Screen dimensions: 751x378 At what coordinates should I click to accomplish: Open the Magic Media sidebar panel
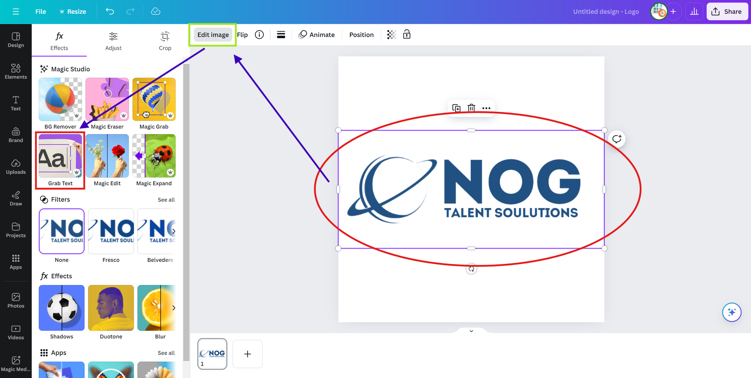pyautogui.click(x=16, y=364)
